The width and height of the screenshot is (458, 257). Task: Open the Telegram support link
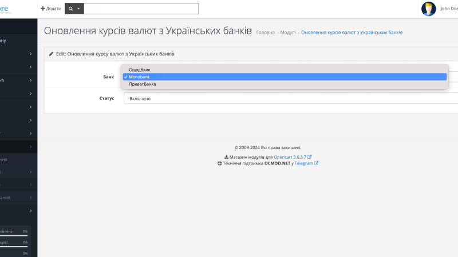[x=303, y=163]
